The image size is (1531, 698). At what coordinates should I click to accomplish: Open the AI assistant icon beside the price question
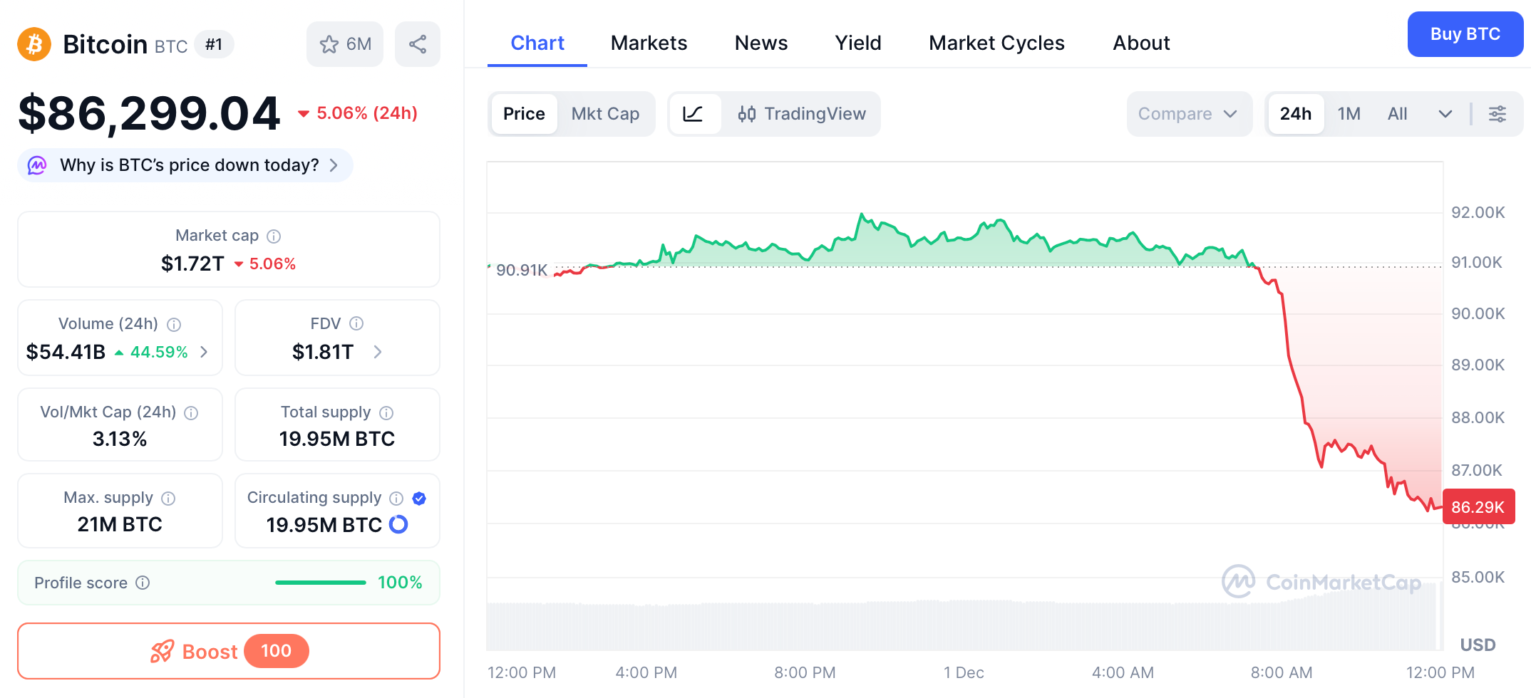click(x=36, y=165)
